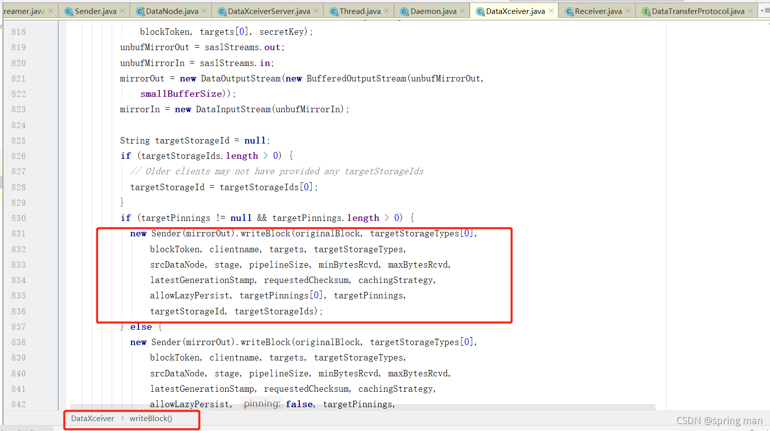Click line number 818 in gutter
The height and width of the screenshot is (431, 770).
[18, 32]
